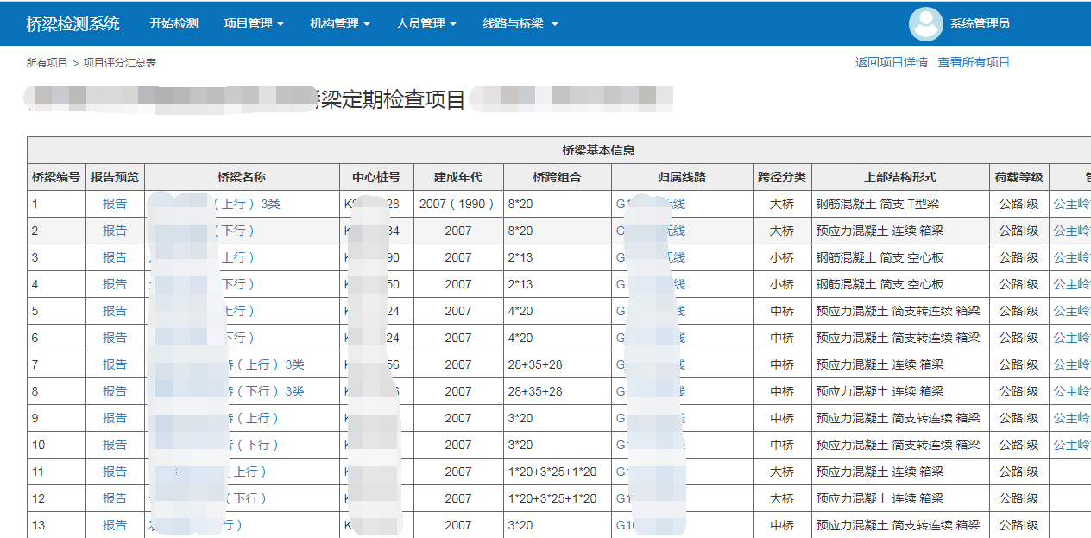
Task: Open 公主岭 link in row 2
Action: click(x=1071, y=231)
